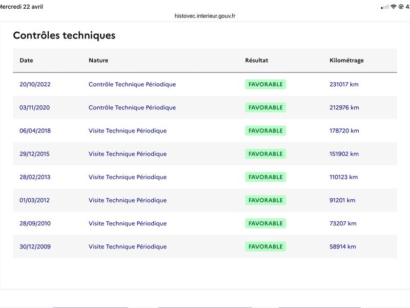Viewport: 410px width, 308px height.
Task: Tap the cellular signal bars icon
Action: 385,7
